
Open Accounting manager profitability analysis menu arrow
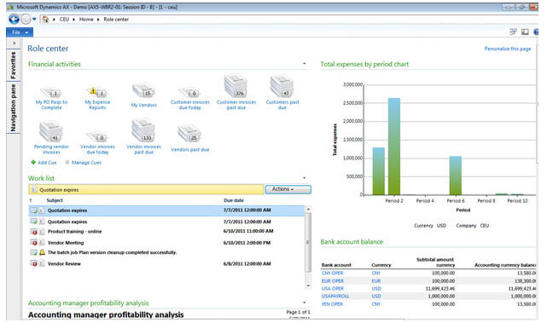(304, 303)
